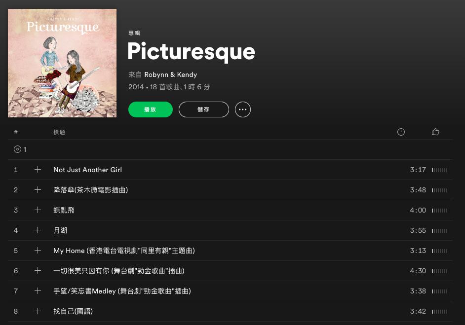Image resolution: width=465 pixels, height=325 pixels.
Task: Add 月湖 track using its plus icon
Action: tap(38, 230)
